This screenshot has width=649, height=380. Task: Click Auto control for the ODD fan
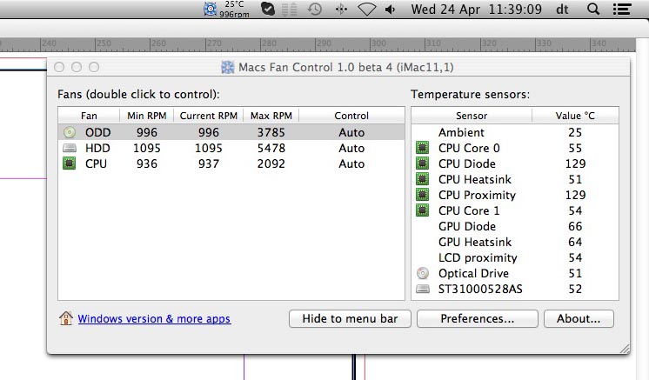click(351, 132)
